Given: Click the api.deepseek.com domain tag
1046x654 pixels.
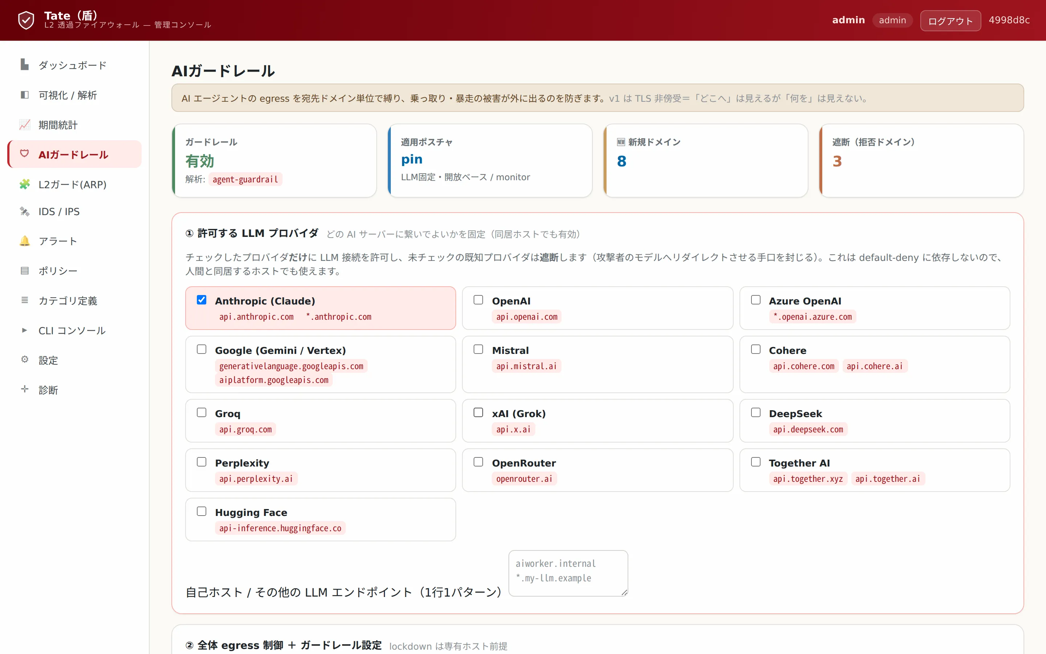Looking at the screenshot, I should coord(808,429).
